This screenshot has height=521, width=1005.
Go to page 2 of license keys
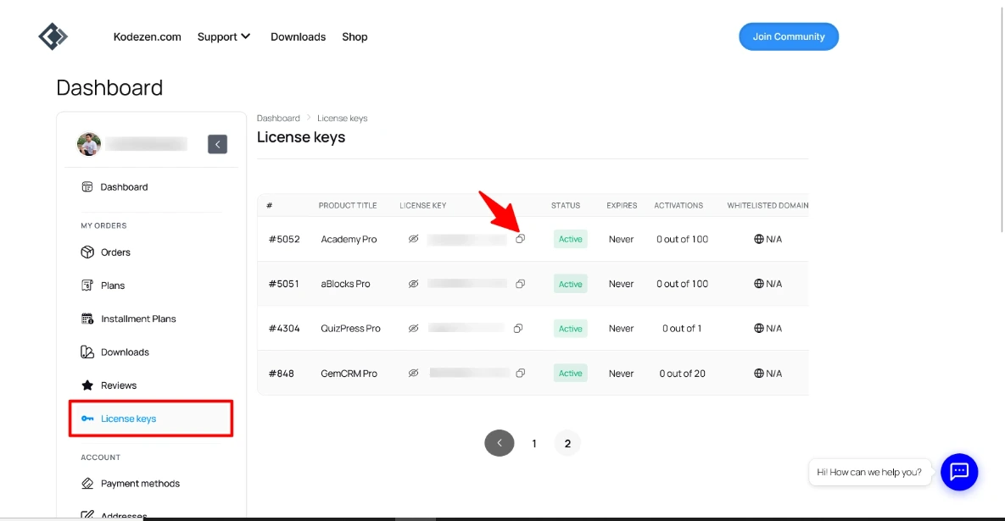tap(567, 444)
